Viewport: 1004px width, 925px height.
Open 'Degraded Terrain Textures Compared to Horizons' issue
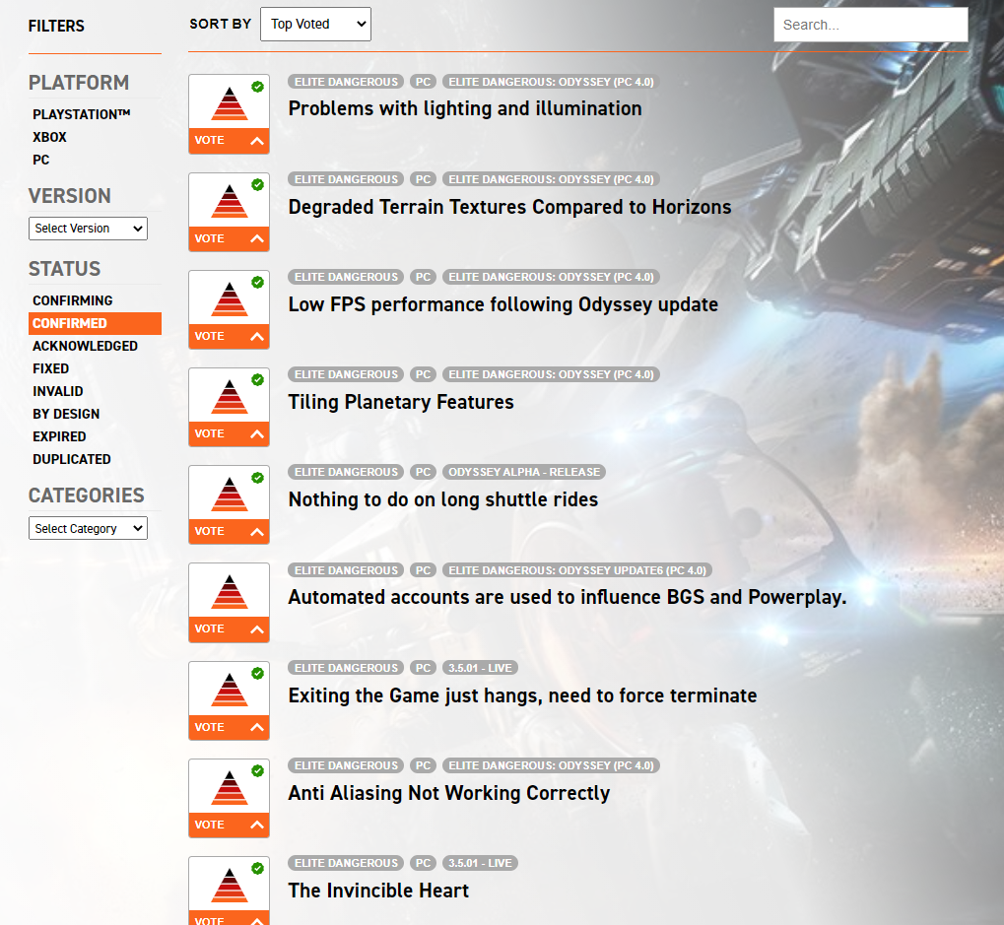click(509, 207)
